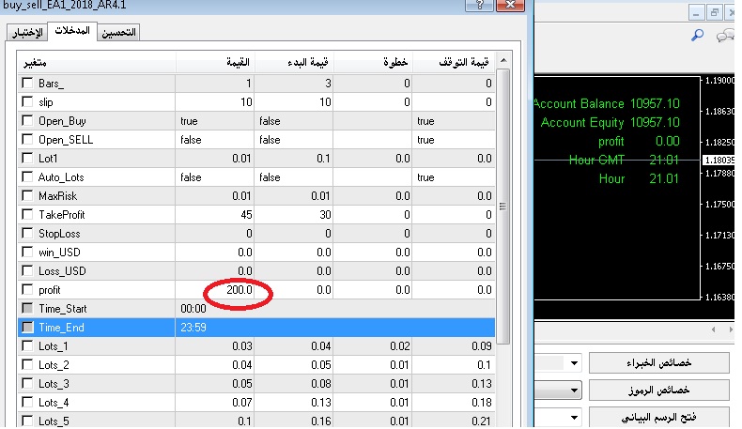Switch to the التحسين tab
The image size is (742, 429).
coord(117,33)
